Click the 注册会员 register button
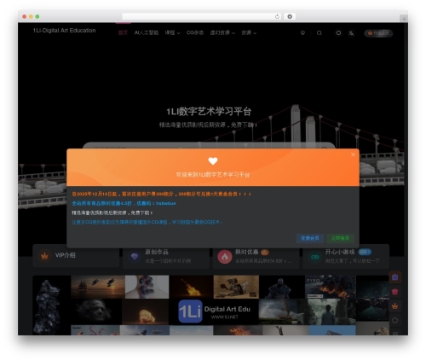This screenshot has height=361, width=426. pyautogui.click(x=310, y=238)
